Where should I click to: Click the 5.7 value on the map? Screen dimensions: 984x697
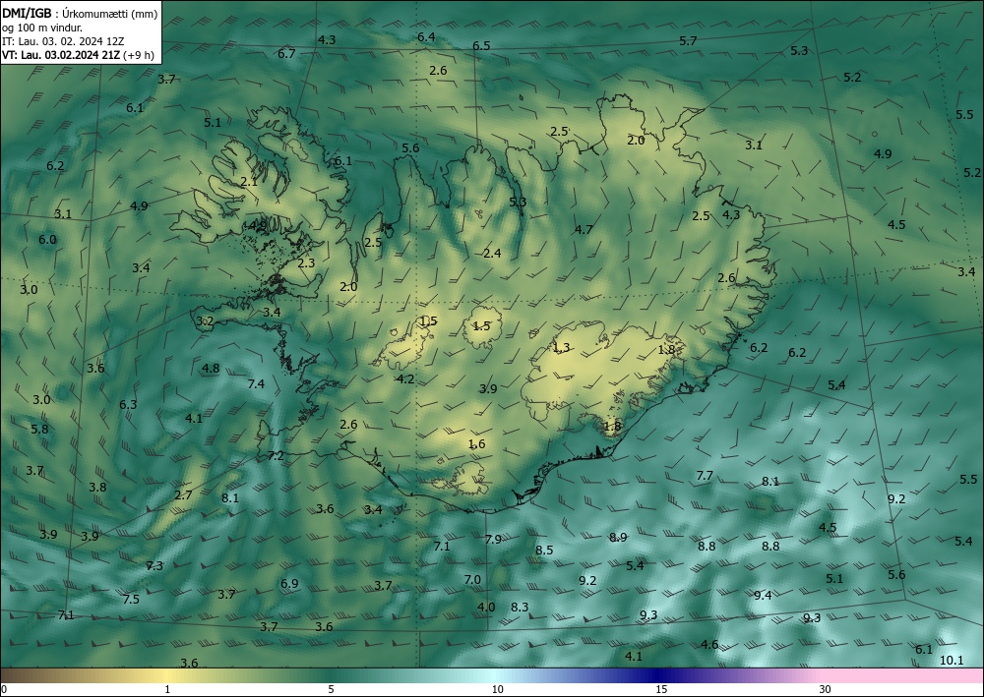689,41
